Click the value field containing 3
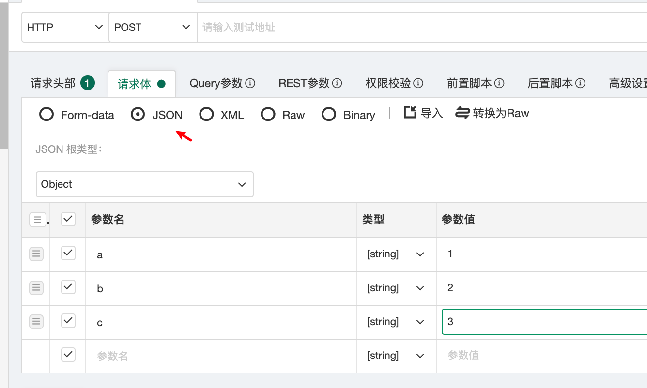 click(x=544, y=321)
